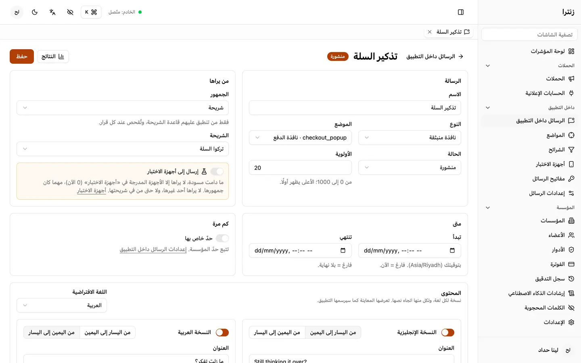Click the أجهزة الاختبار device icon
Viewport: 581px width, 363px height.
coord(571,164)
